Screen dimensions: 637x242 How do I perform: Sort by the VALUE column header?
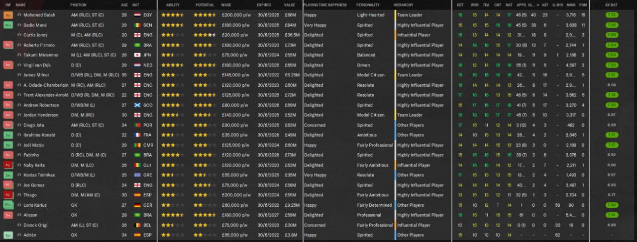point(290,4)
